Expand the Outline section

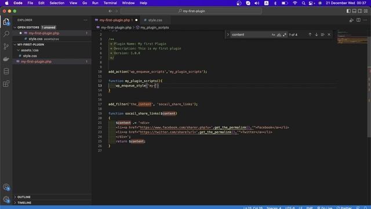pos(15,197)
